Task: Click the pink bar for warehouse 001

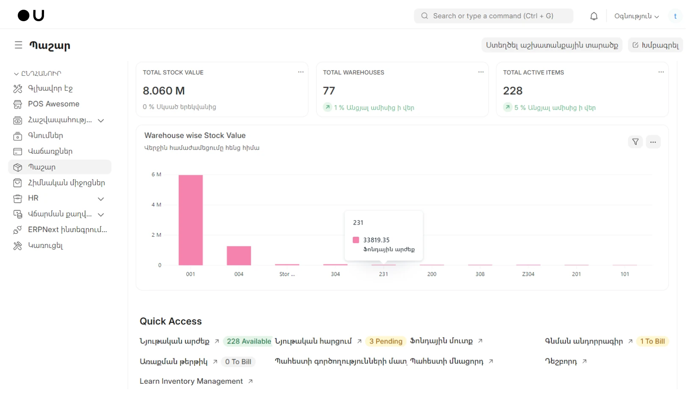Action: (191, 220)
